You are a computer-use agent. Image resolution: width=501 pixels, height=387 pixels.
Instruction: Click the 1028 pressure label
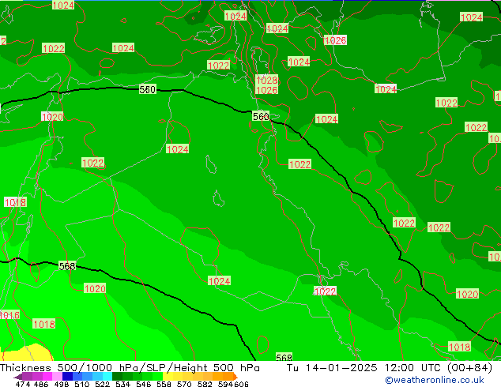pyautogui.click(x=266, y=80)
